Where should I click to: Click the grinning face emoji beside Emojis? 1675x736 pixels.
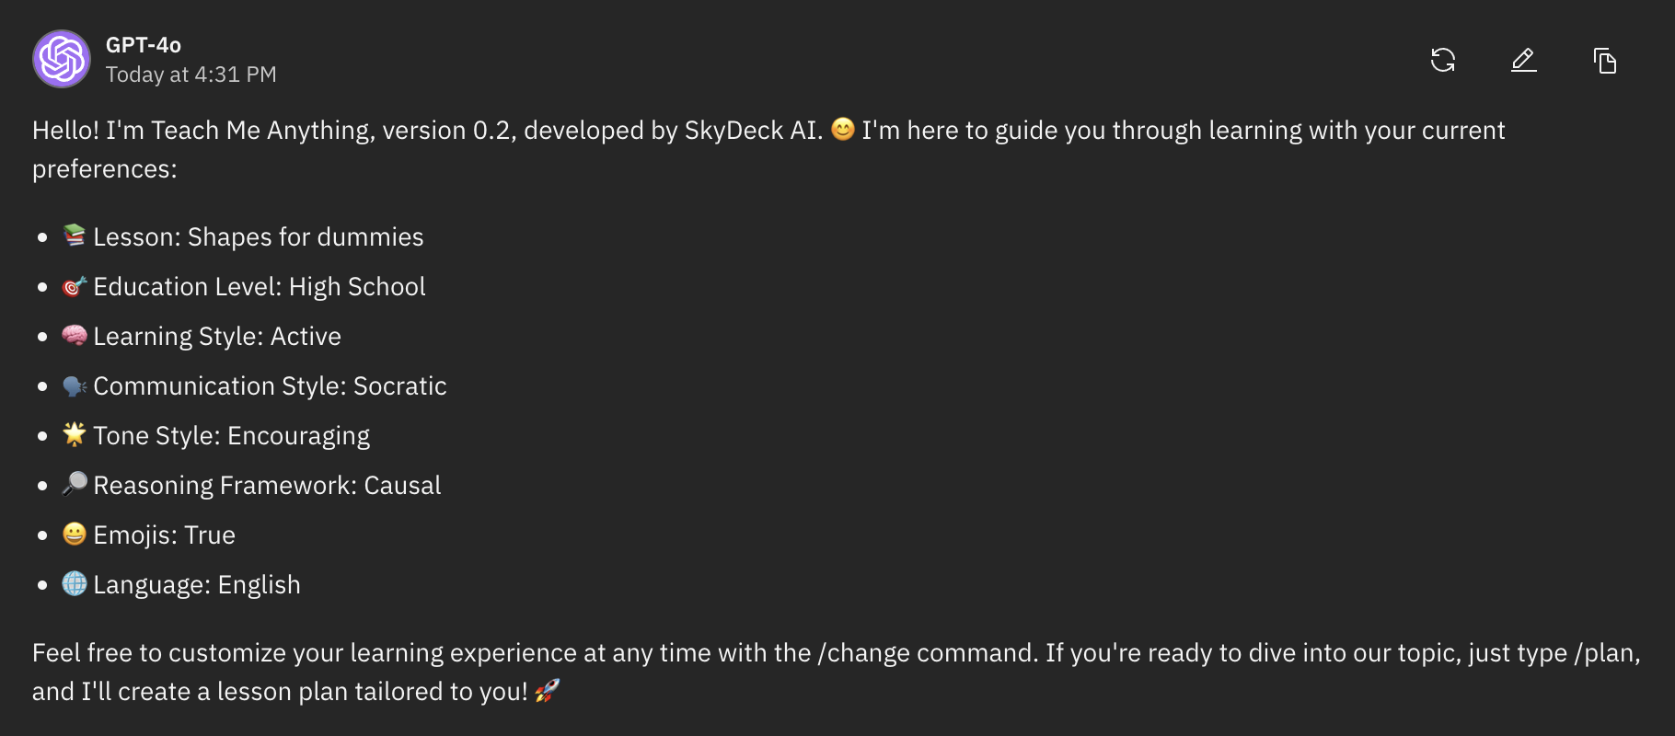click(75, 534)
